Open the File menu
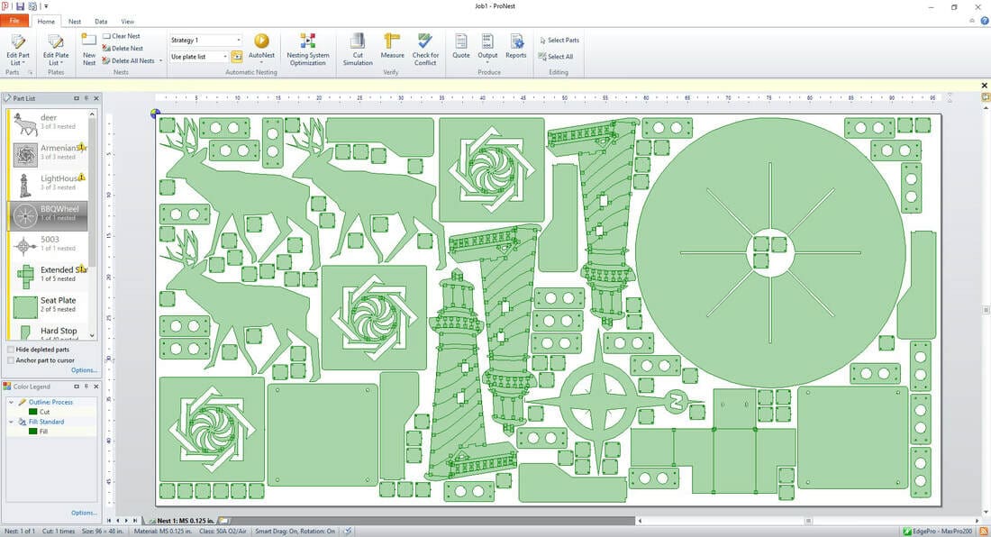This screenshot has height=537, width=991. point(14,21)
